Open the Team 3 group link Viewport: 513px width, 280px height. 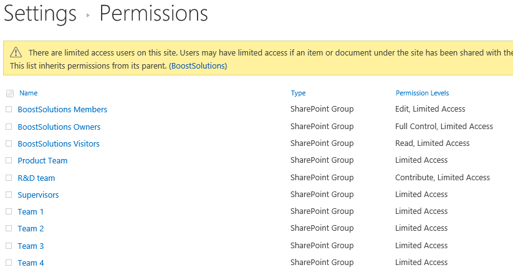point(31,246)
